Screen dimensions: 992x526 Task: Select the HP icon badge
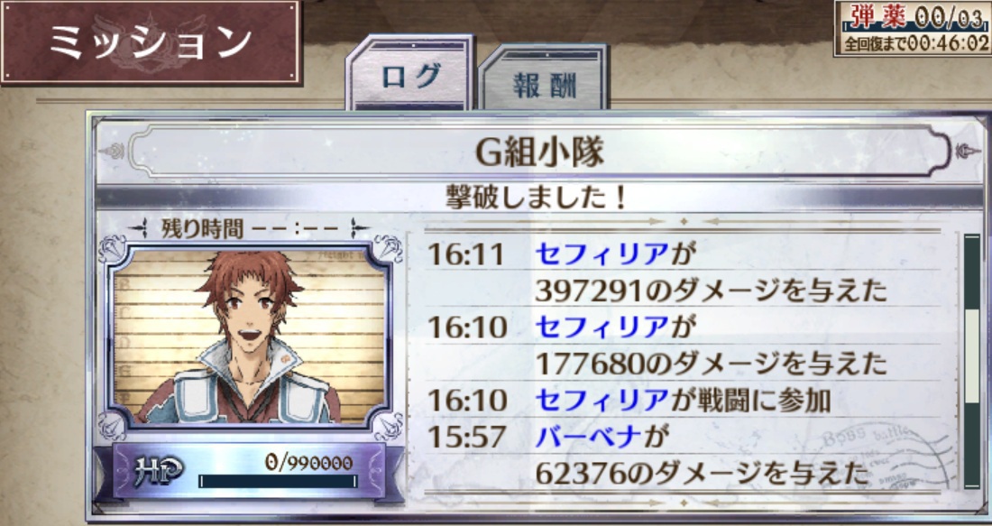159,472
